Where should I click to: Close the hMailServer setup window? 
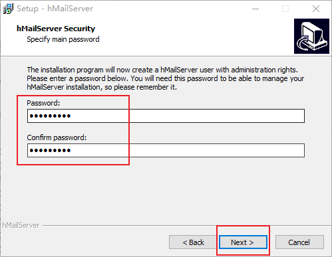pos(316,9)
